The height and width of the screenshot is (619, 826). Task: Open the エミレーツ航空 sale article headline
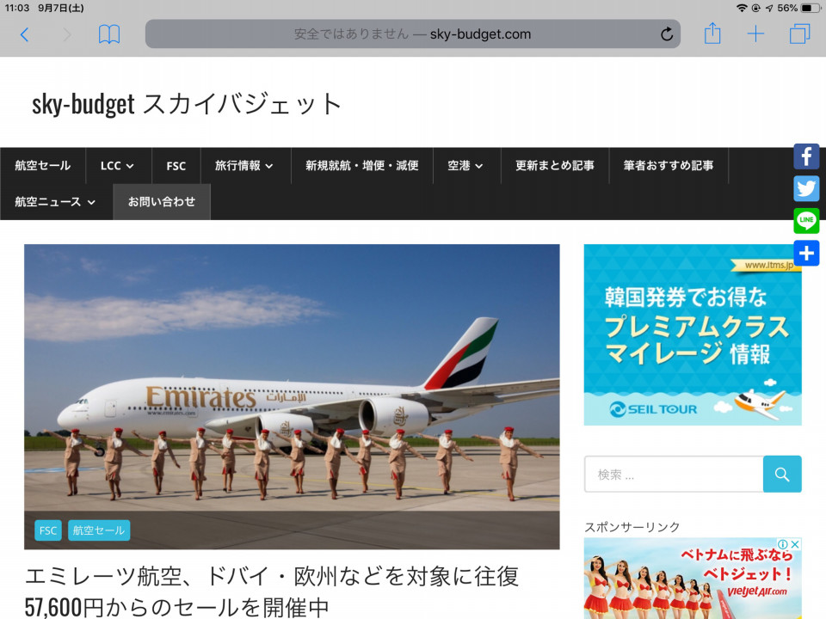pyautogui.click(x=272, y=591)
